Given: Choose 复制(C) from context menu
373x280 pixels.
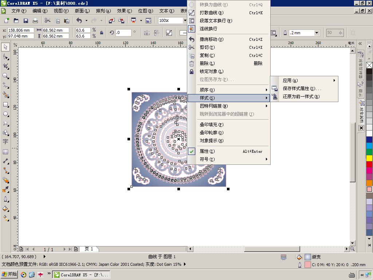Looking at the screenshot, I should coord(229,55).
